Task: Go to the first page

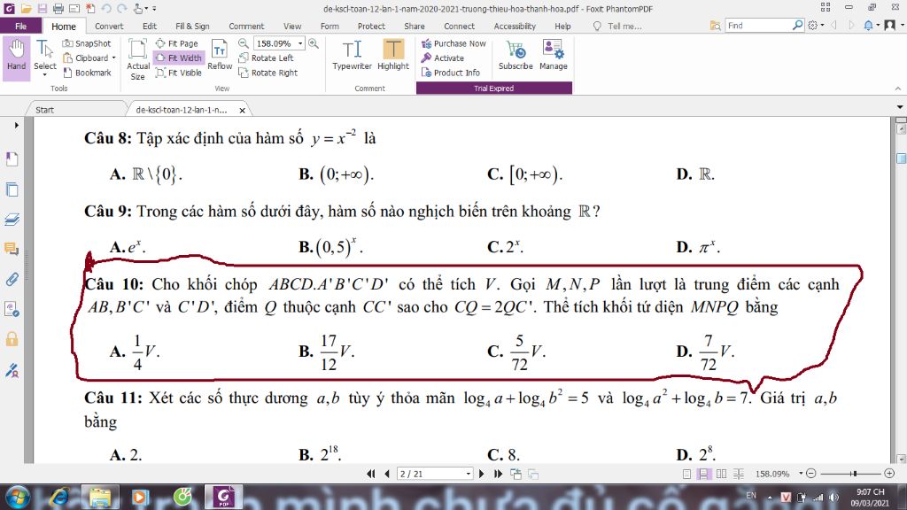Action: coord(371,475)
